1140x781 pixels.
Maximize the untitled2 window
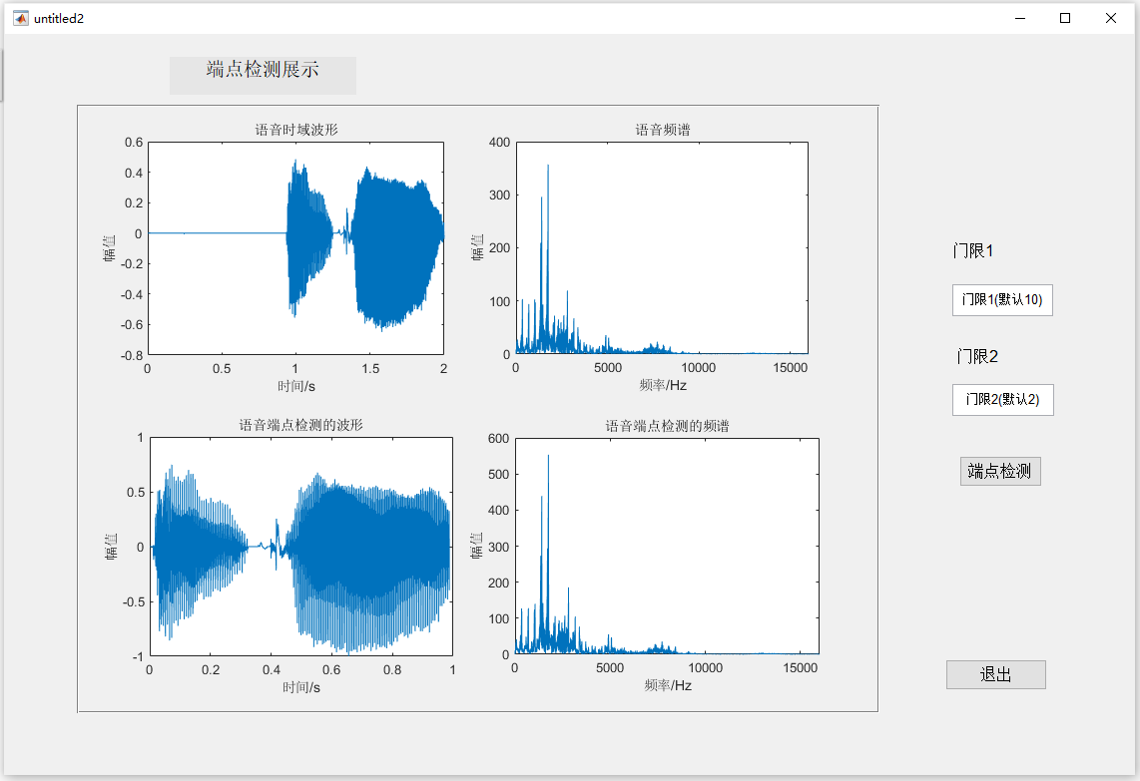click(1065, 18)
